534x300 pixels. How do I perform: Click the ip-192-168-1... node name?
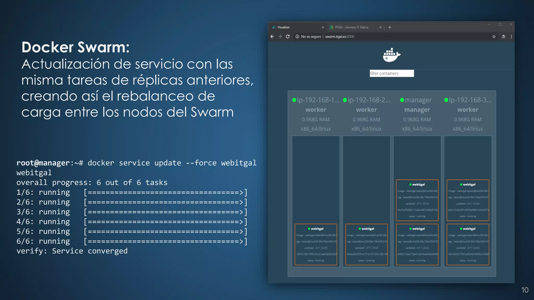click(x=318, y=100)
